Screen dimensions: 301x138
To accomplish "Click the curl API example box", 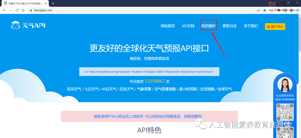I will click(149, 72).
